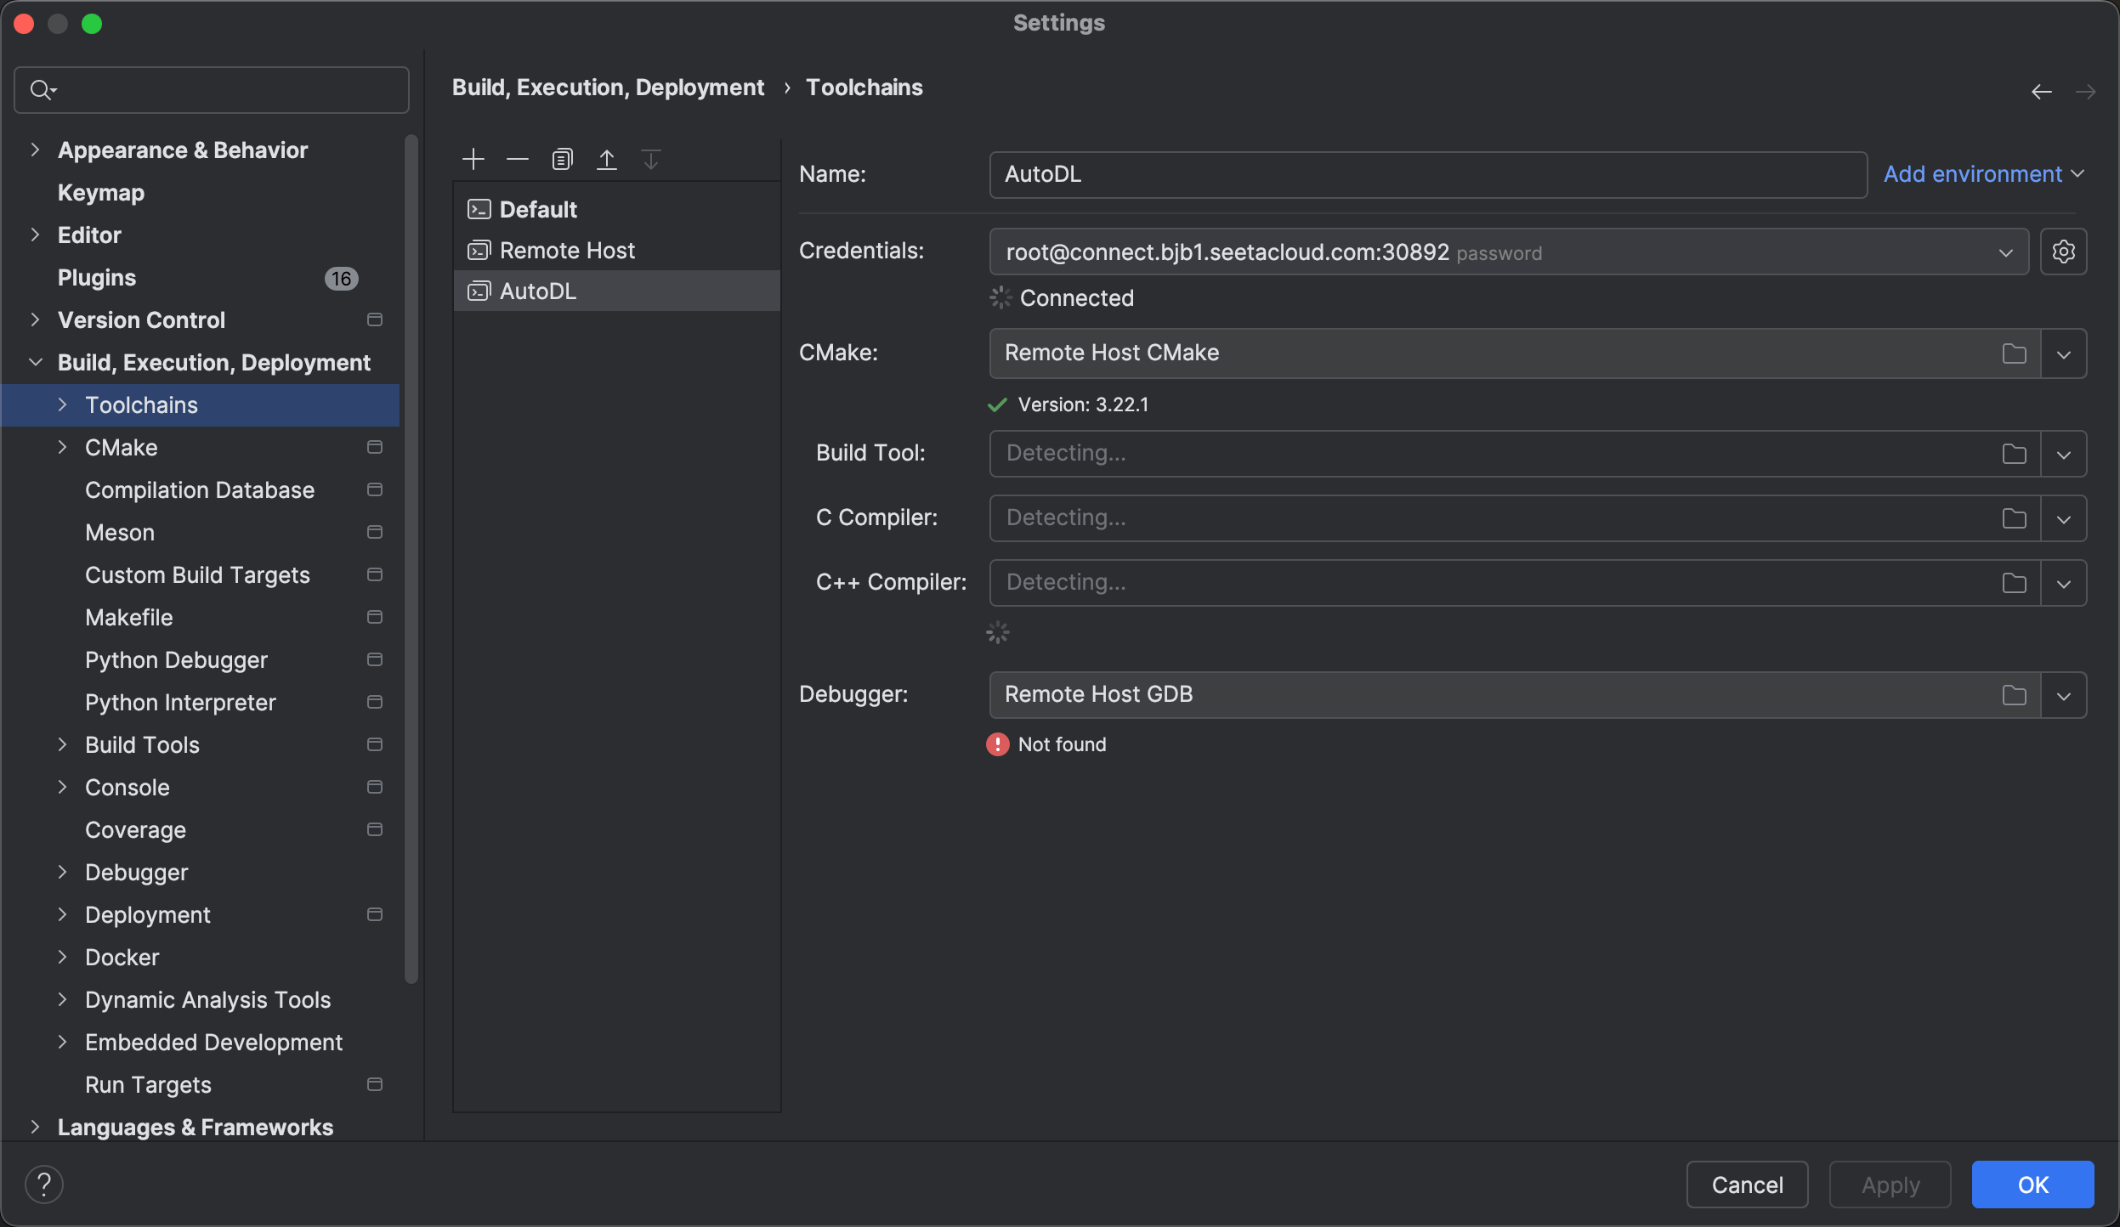Select Remote Host toolchain entry

pos(567,250)
